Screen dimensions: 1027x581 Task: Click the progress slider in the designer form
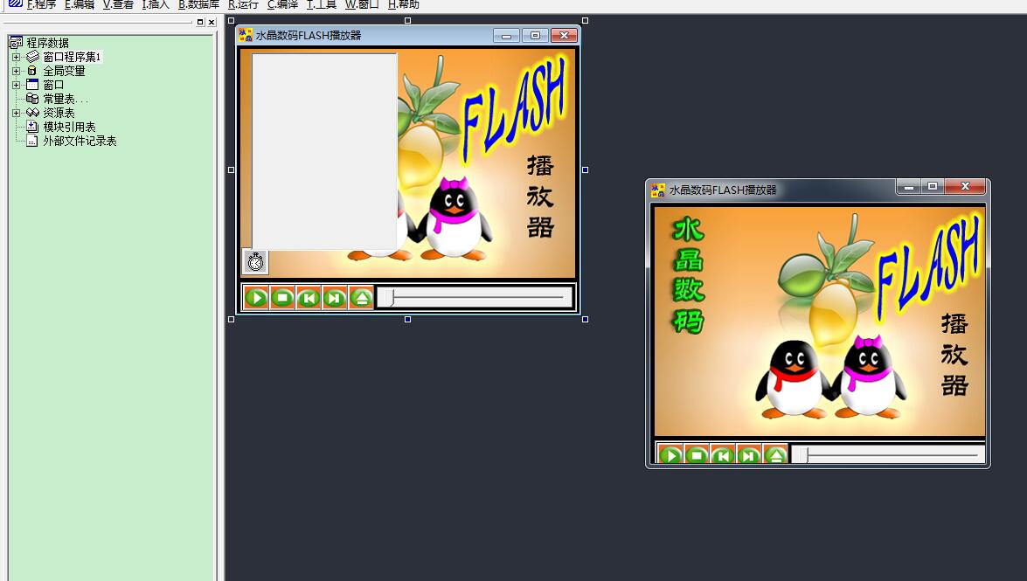tap(475, 297)
